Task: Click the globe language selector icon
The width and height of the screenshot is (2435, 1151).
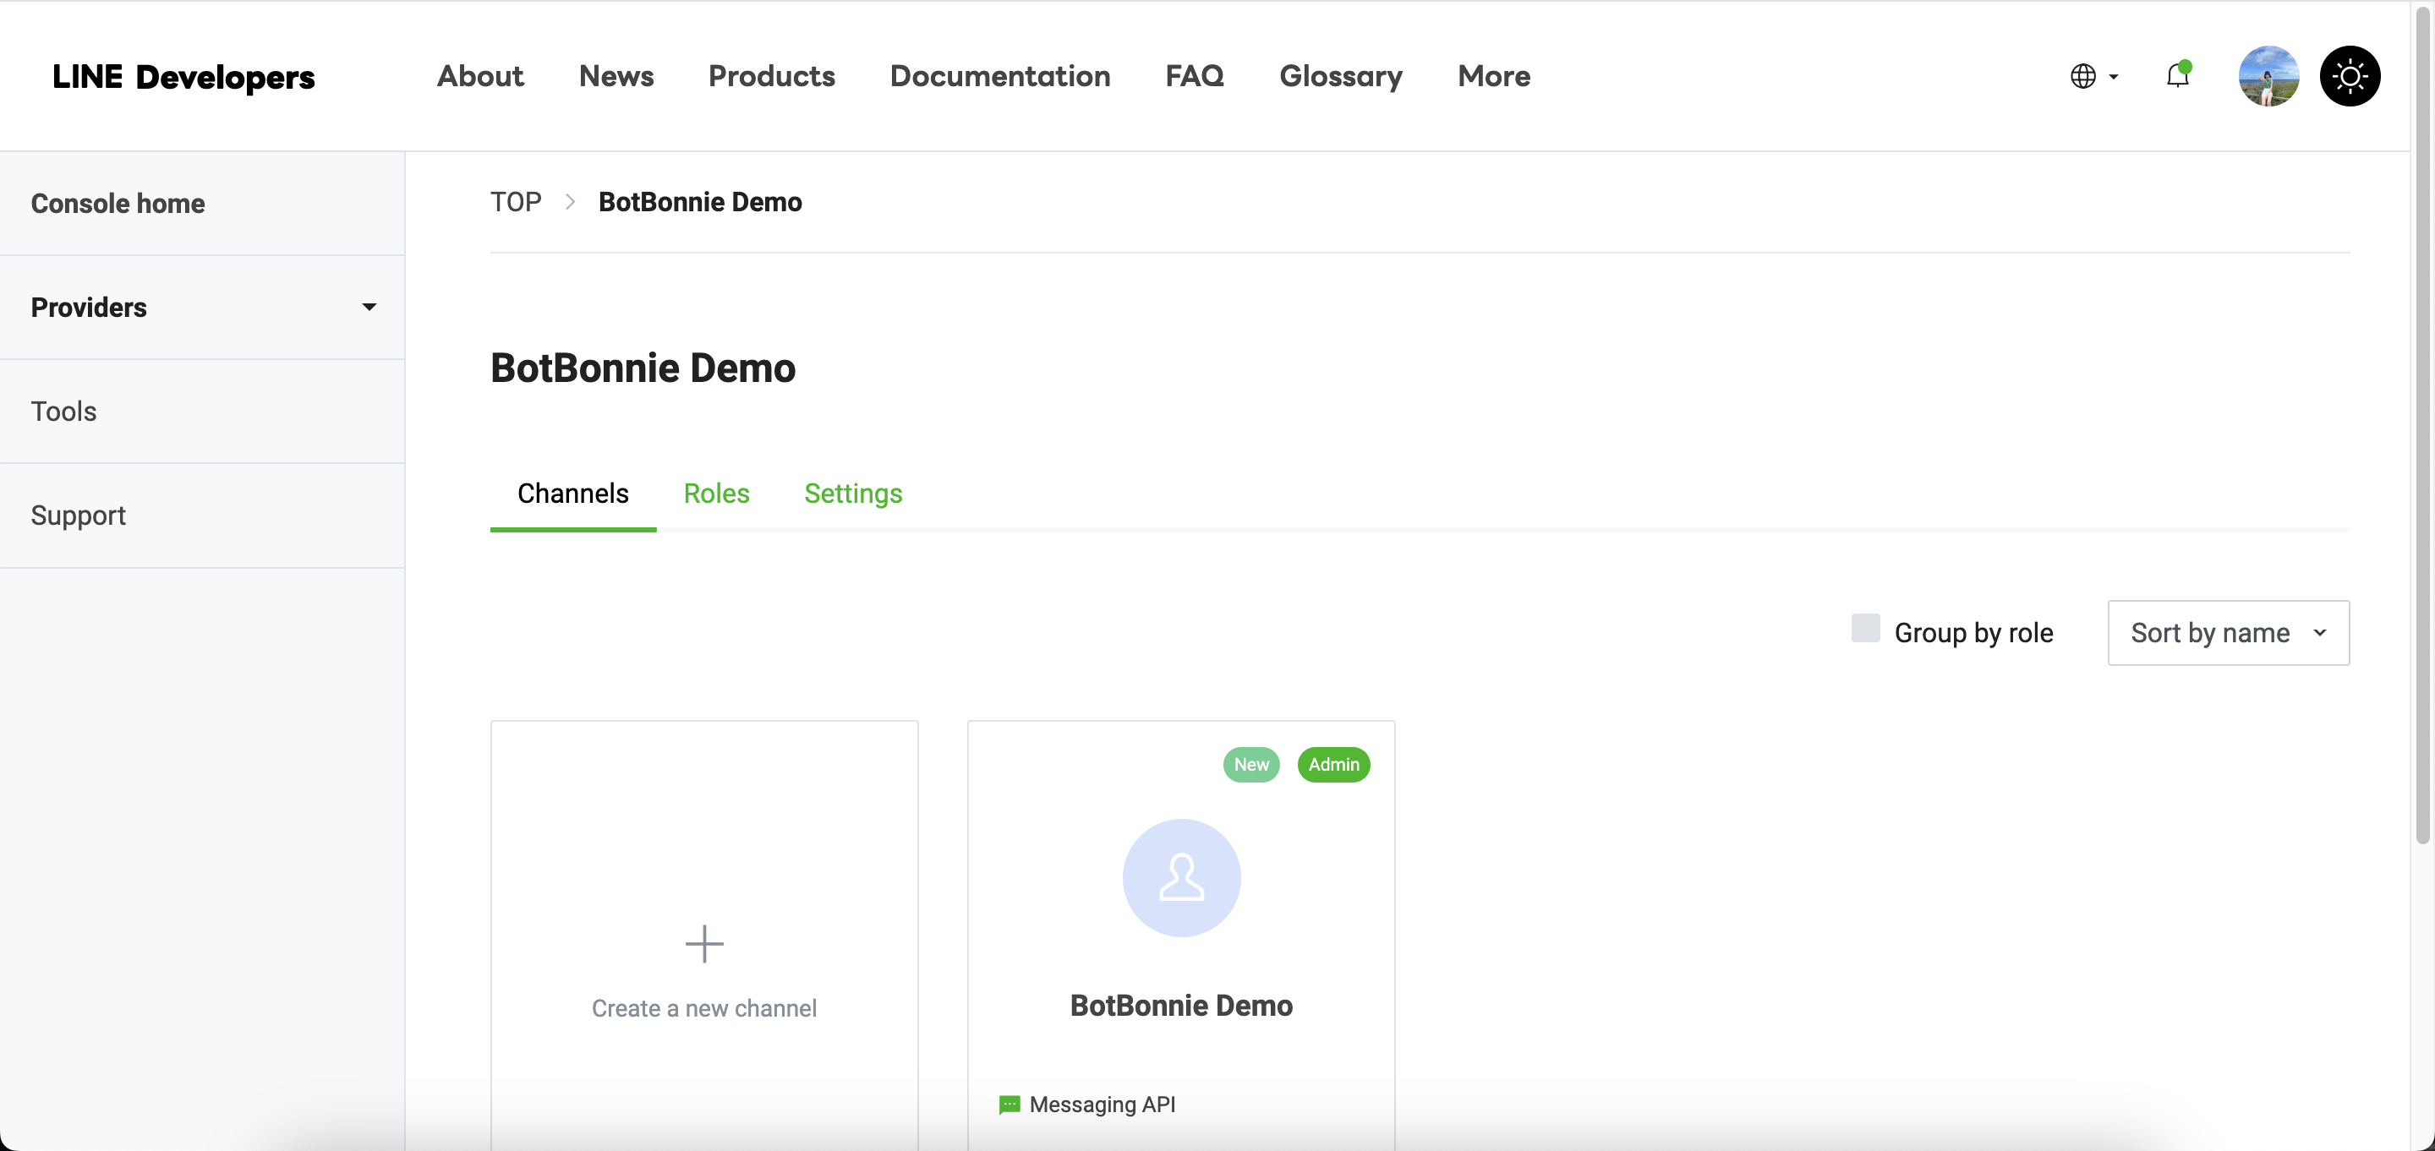Action: [2082, 75]
